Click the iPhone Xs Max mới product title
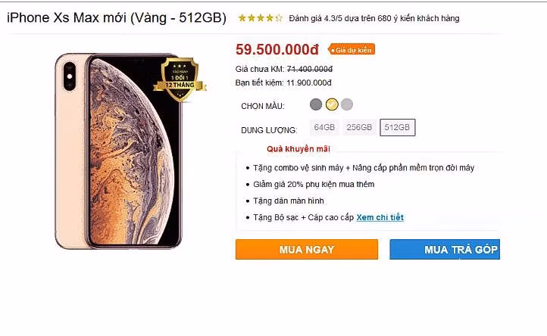This screenshot has height=336, width=547. point(117,17)
